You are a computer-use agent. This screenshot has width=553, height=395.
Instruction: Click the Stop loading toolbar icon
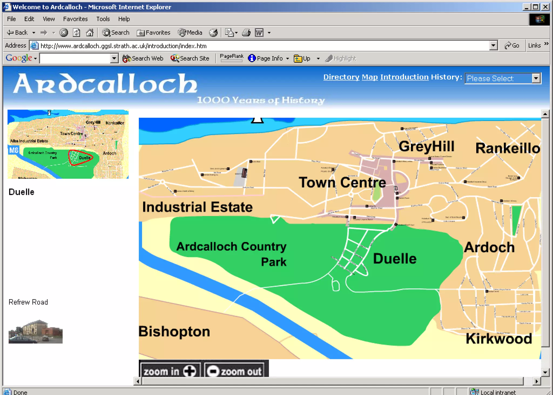pos(64,33)
